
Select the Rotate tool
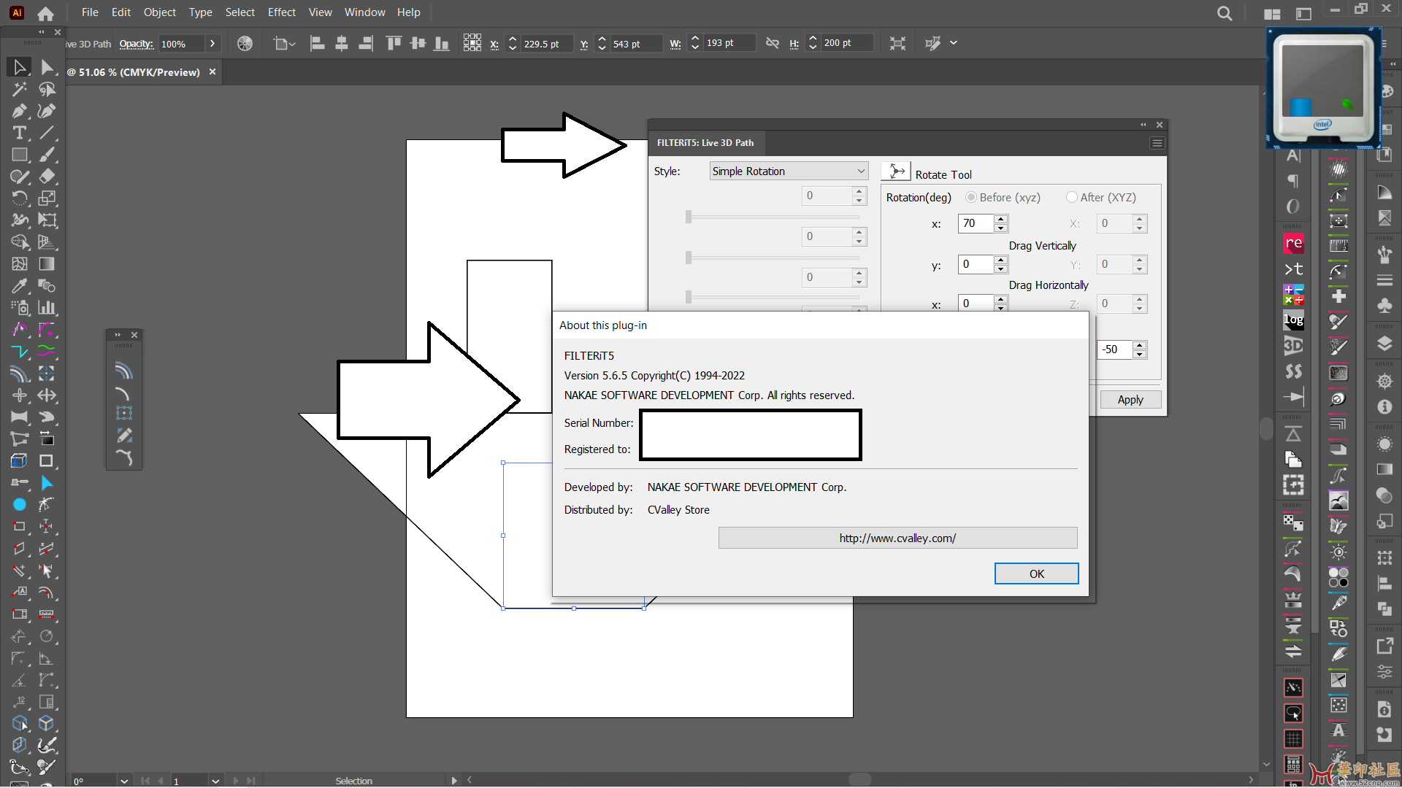click(x=20, y=198)
